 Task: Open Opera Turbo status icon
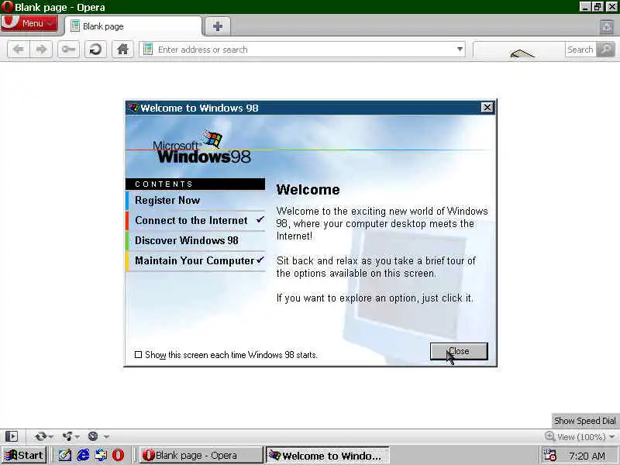click(x=93, y=436)
